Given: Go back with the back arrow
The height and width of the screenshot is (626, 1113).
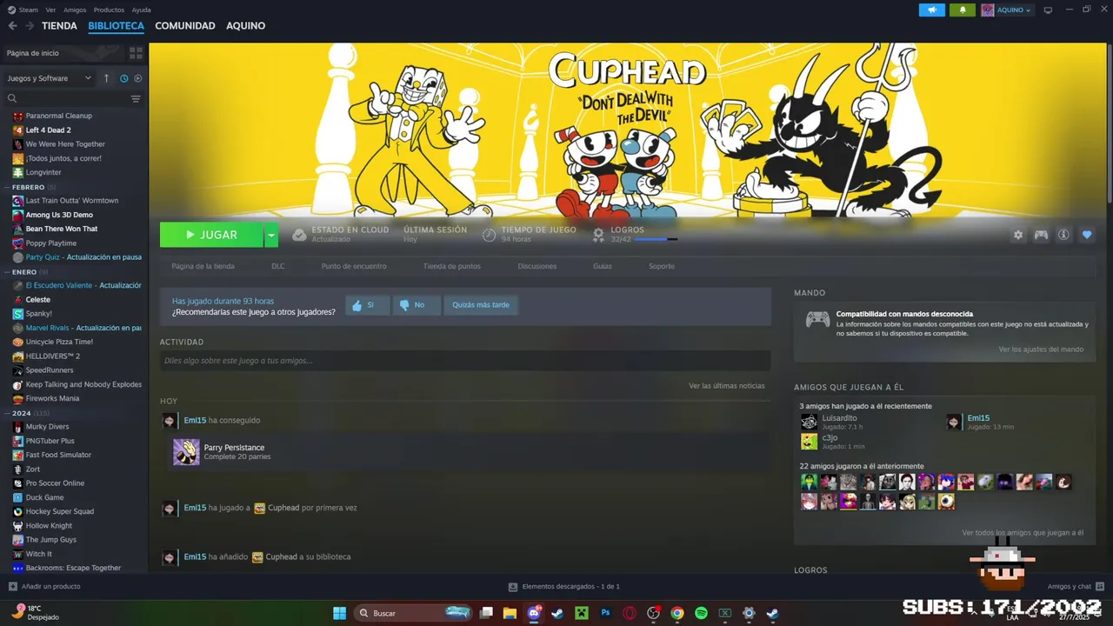Looking at the screenshot, I should point(12,26).
